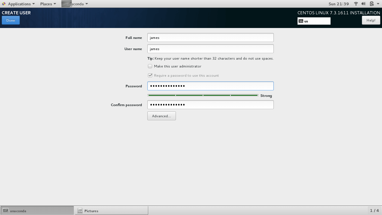Viewport: 382px width, 215px height.
Task: Click the battery status icon
Action: pyautogui.click(x=372, y=4)
